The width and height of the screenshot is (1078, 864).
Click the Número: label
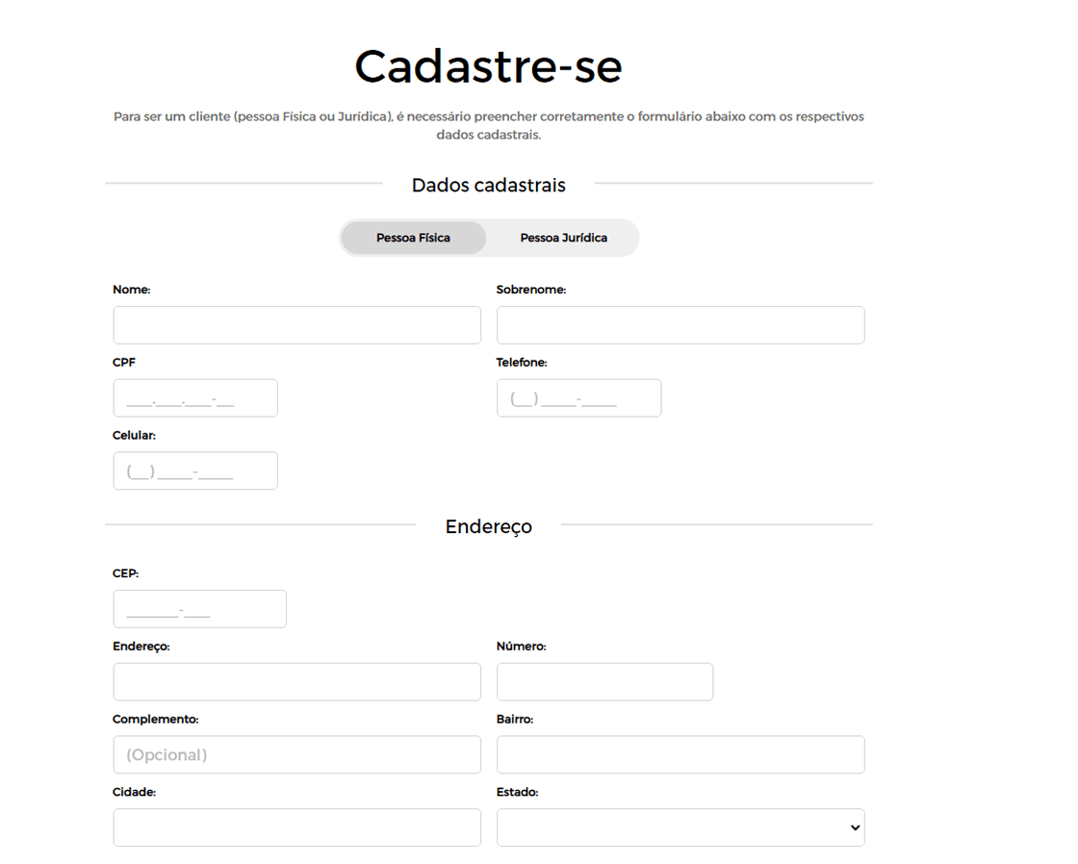pyautogui.click(x=521, y=647)
